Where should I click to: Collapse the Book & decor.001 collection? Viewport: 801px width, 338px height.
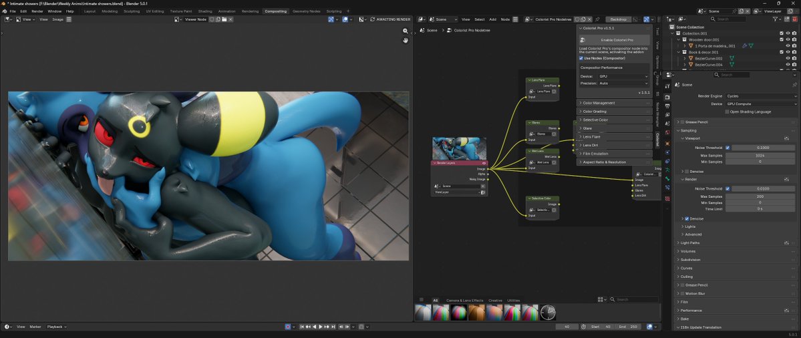(679, 52)
